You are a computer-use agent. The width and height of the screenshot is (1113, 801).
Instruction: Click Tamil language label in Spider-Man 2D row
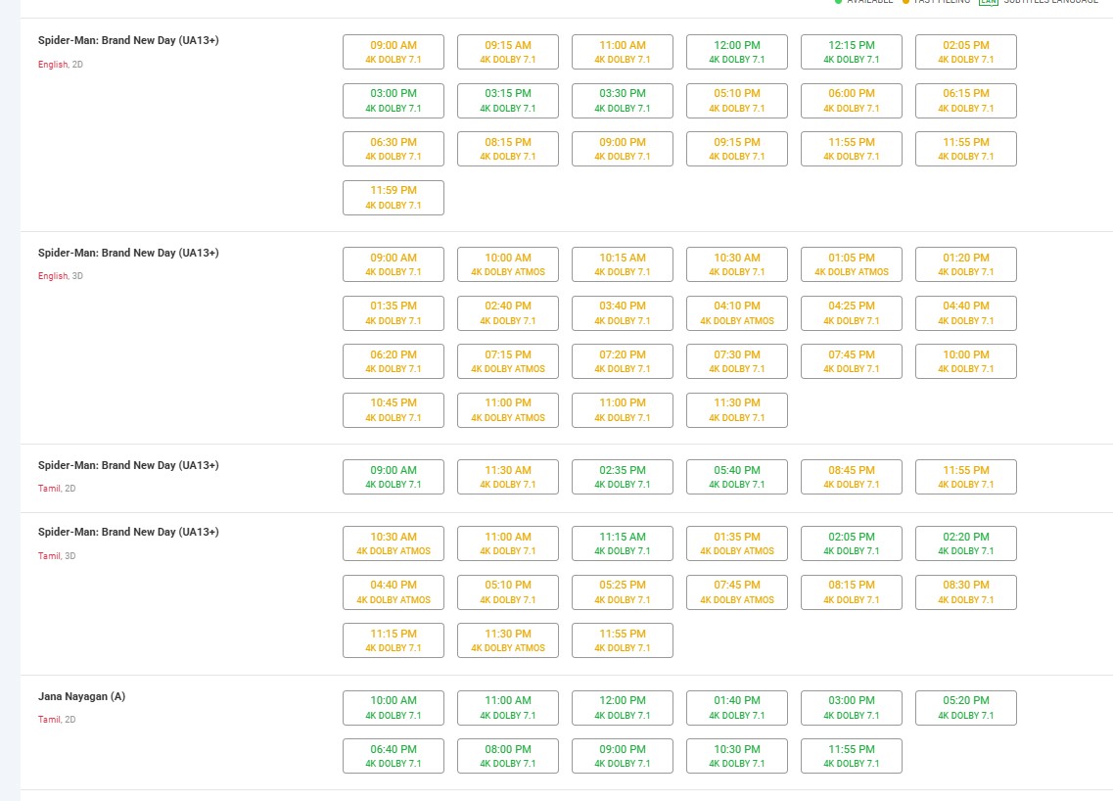pyautogui.click(x=49, y=489)
